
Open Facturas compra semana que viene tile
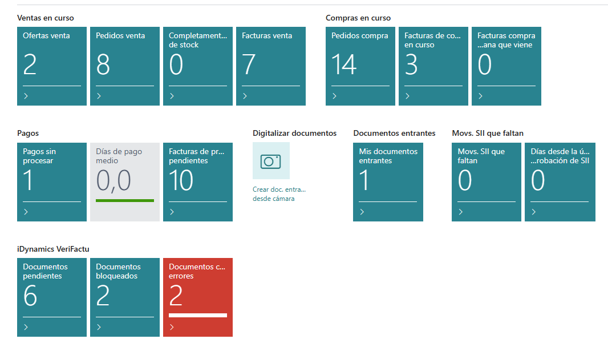coord(506,66)
